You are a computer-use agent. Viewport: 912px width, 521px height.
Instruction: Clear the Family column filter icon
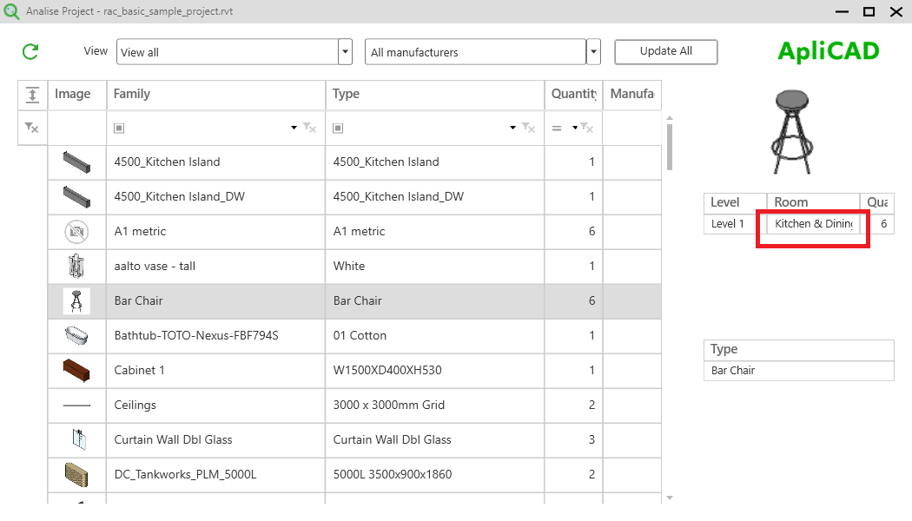click(x=309, y=128)
